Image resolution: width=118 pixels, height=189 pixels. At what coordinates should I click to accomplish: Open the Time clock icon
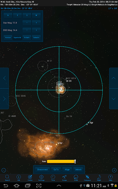53,178
